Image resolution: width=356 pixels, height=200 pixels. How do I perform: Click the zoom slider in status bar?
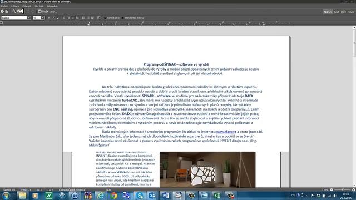tap(343, 190)
